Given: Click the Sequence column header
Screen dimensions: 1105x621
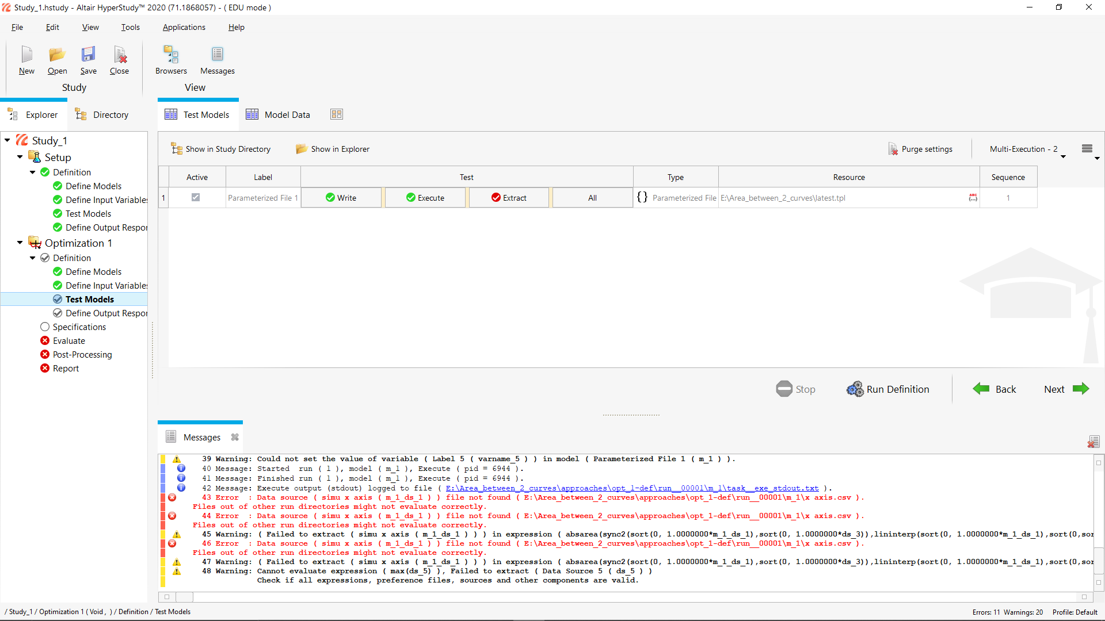Looking at the screenshot, I should point(1008,177).
